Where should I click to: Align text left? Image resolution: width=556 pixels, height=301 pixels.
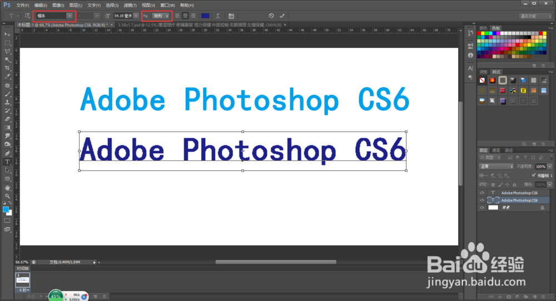click(x=178, y=16)
